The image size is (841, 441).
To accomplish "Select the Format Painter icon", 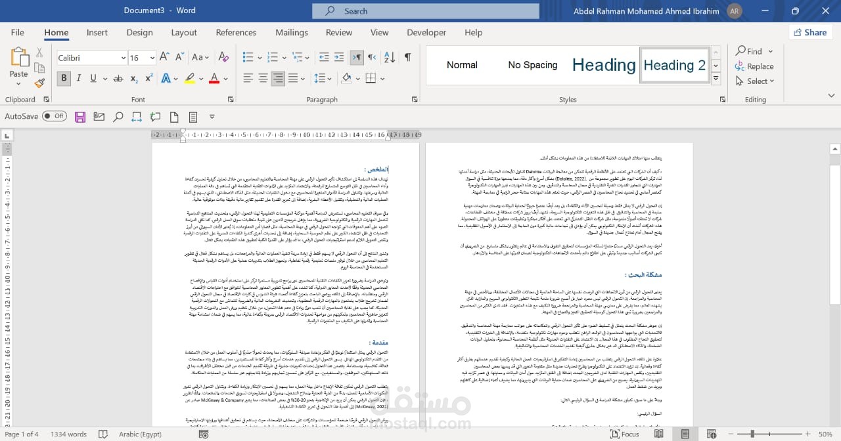I will point(39,83).
